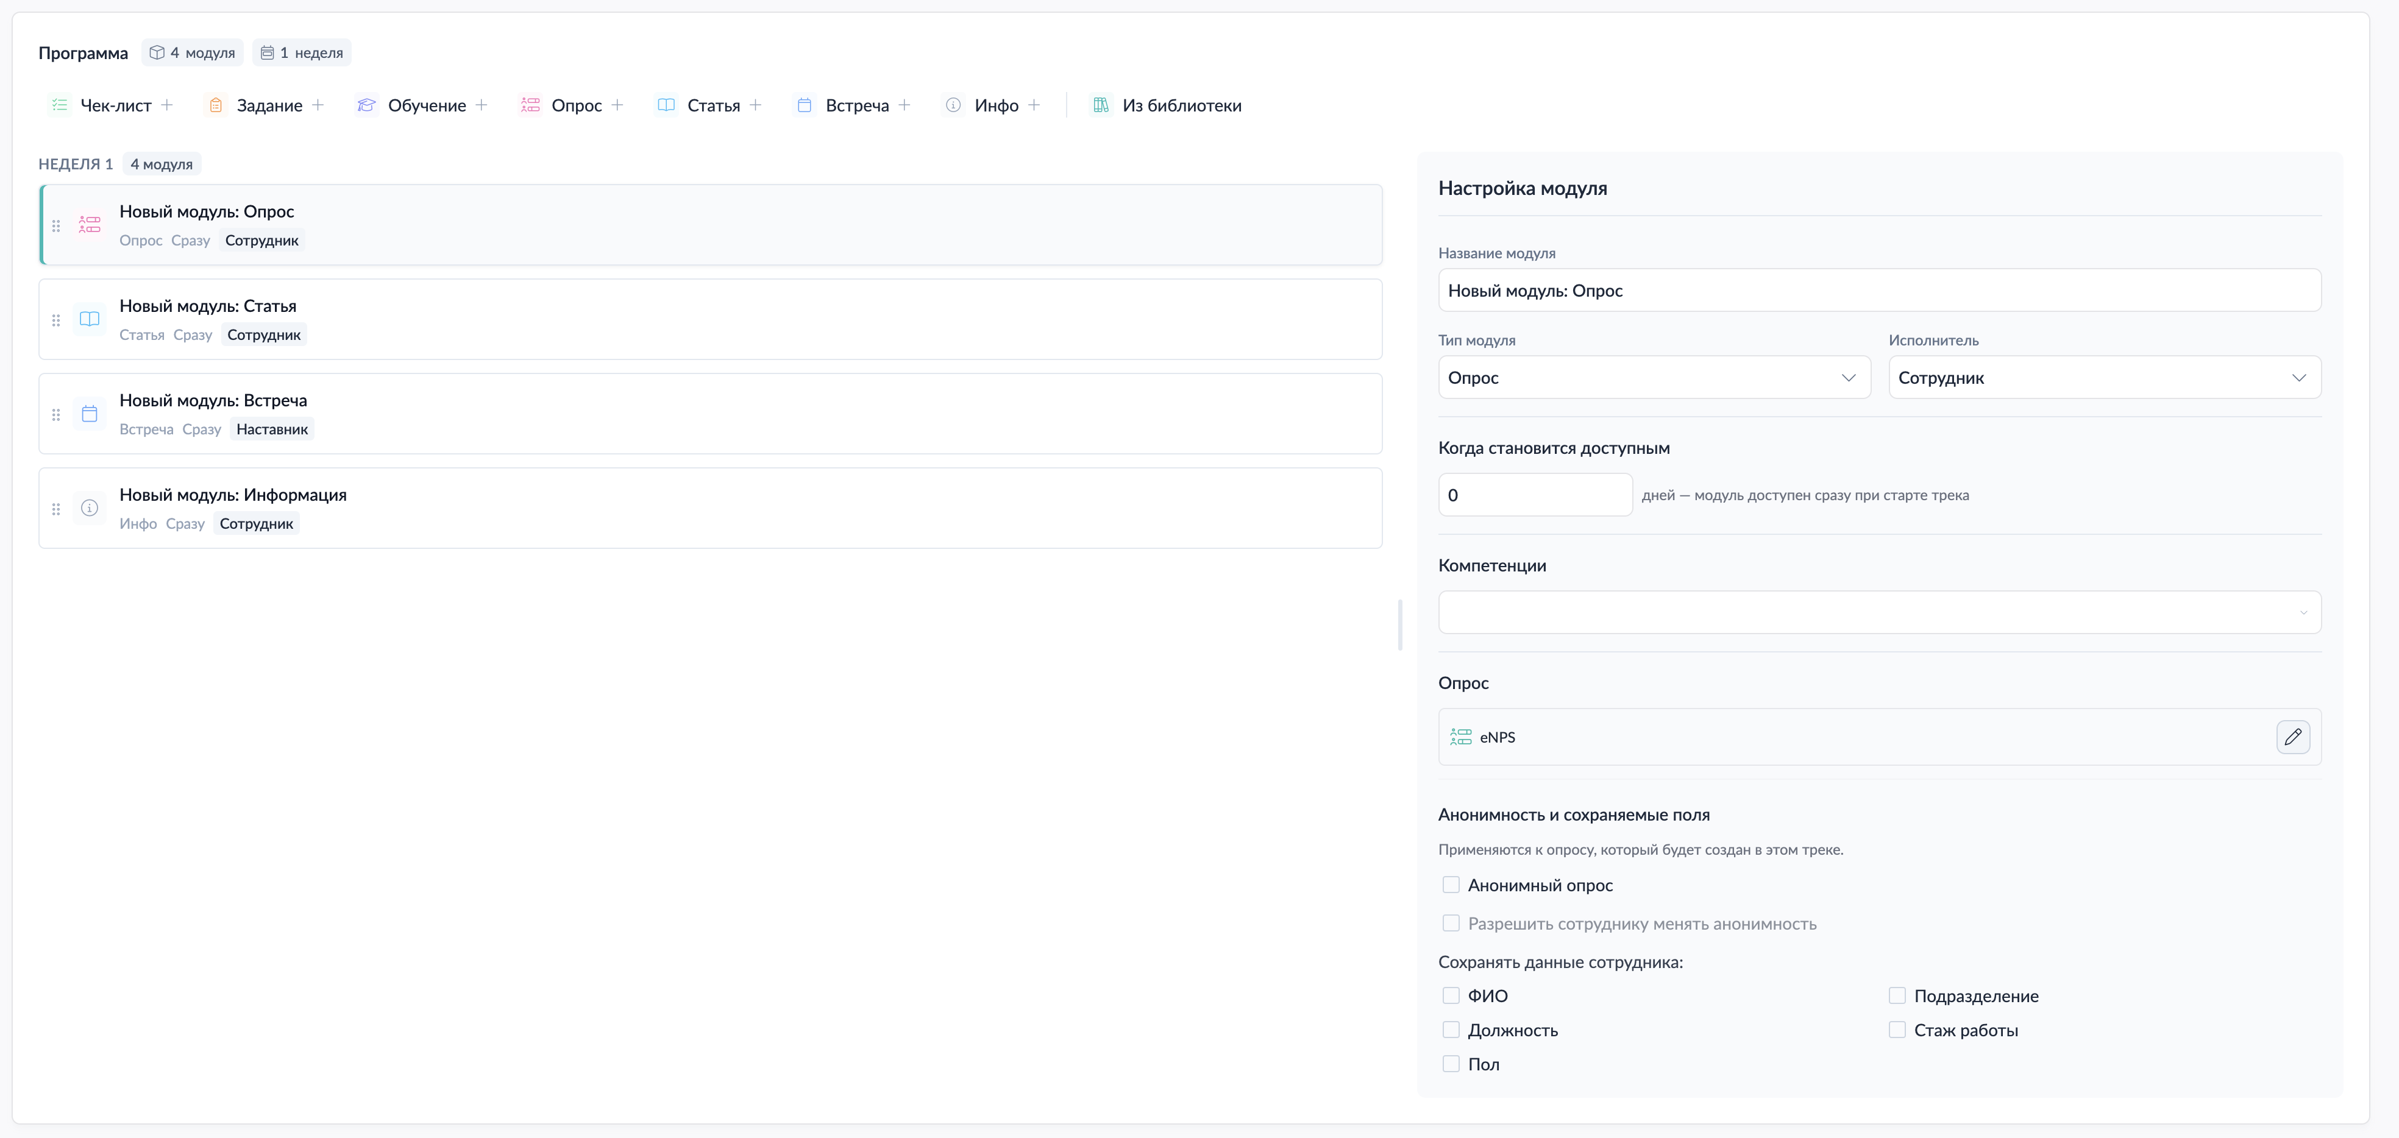
Task: Click the plus next to Статья
Action: [755, 105]
